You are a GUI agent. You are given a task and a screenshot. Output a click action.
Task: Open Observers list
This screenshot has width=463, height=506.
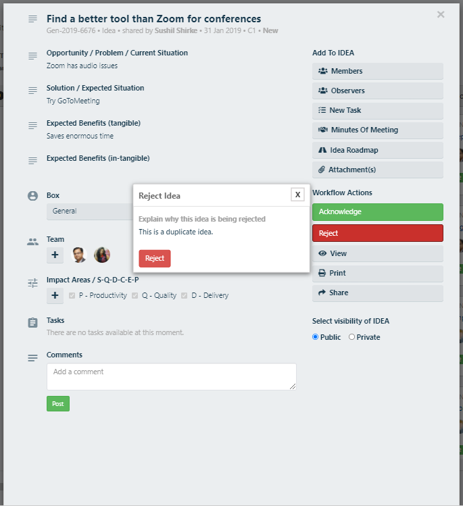377,91
